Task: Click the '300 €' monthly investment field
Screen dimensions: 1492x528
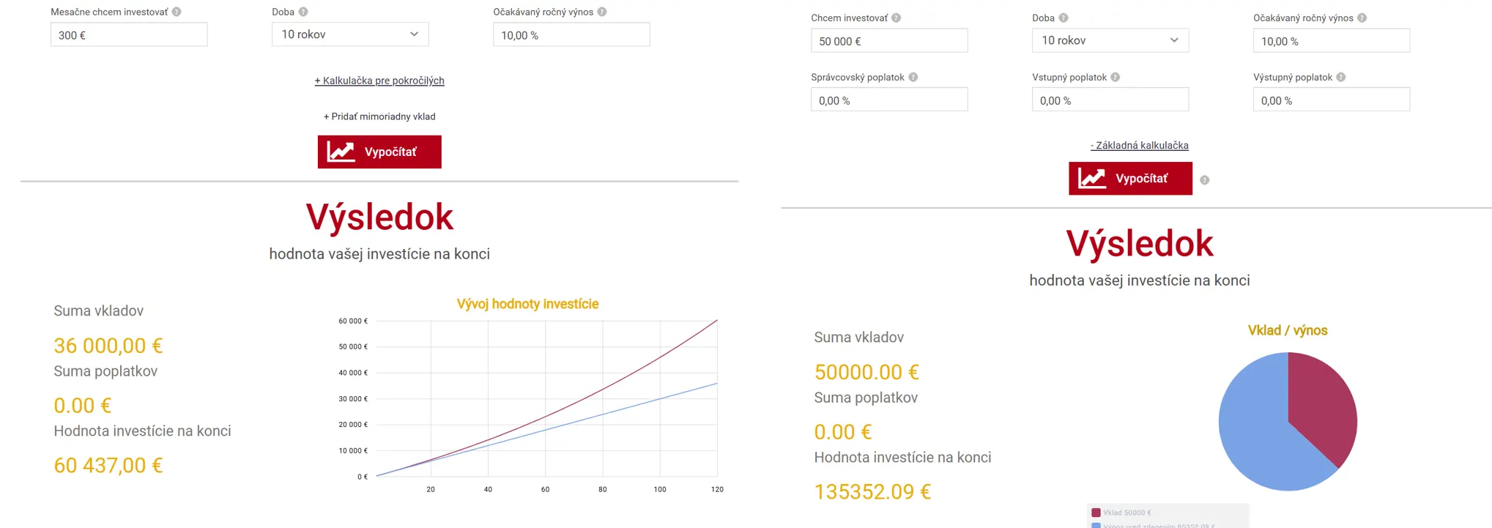Action: (x=129, y=35)
